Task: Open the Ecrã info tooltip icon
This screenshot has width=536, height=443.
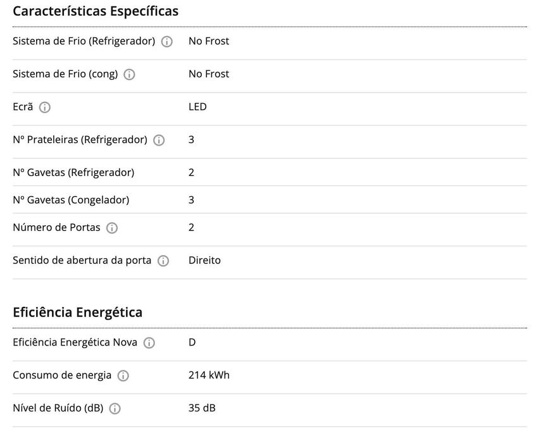Action: click(45, 108)
